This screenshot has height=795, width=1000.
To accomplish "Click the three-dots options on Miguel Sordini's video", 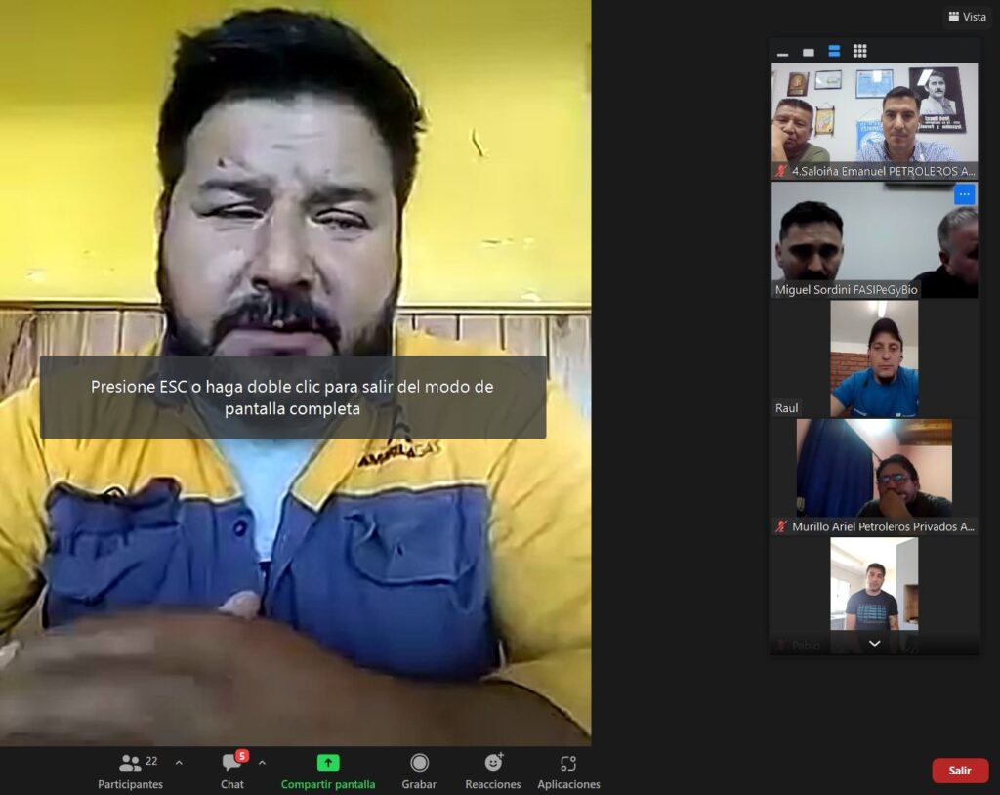I will (964, 195).
